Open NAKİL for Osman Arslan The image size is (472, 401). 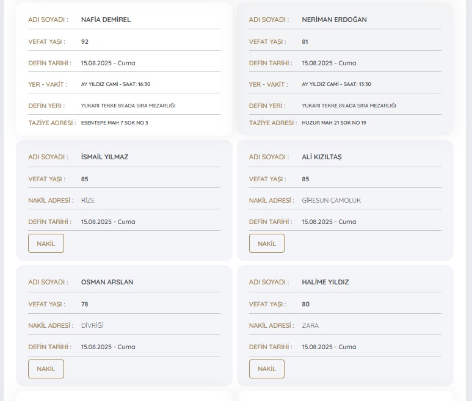tap(46, 369)
